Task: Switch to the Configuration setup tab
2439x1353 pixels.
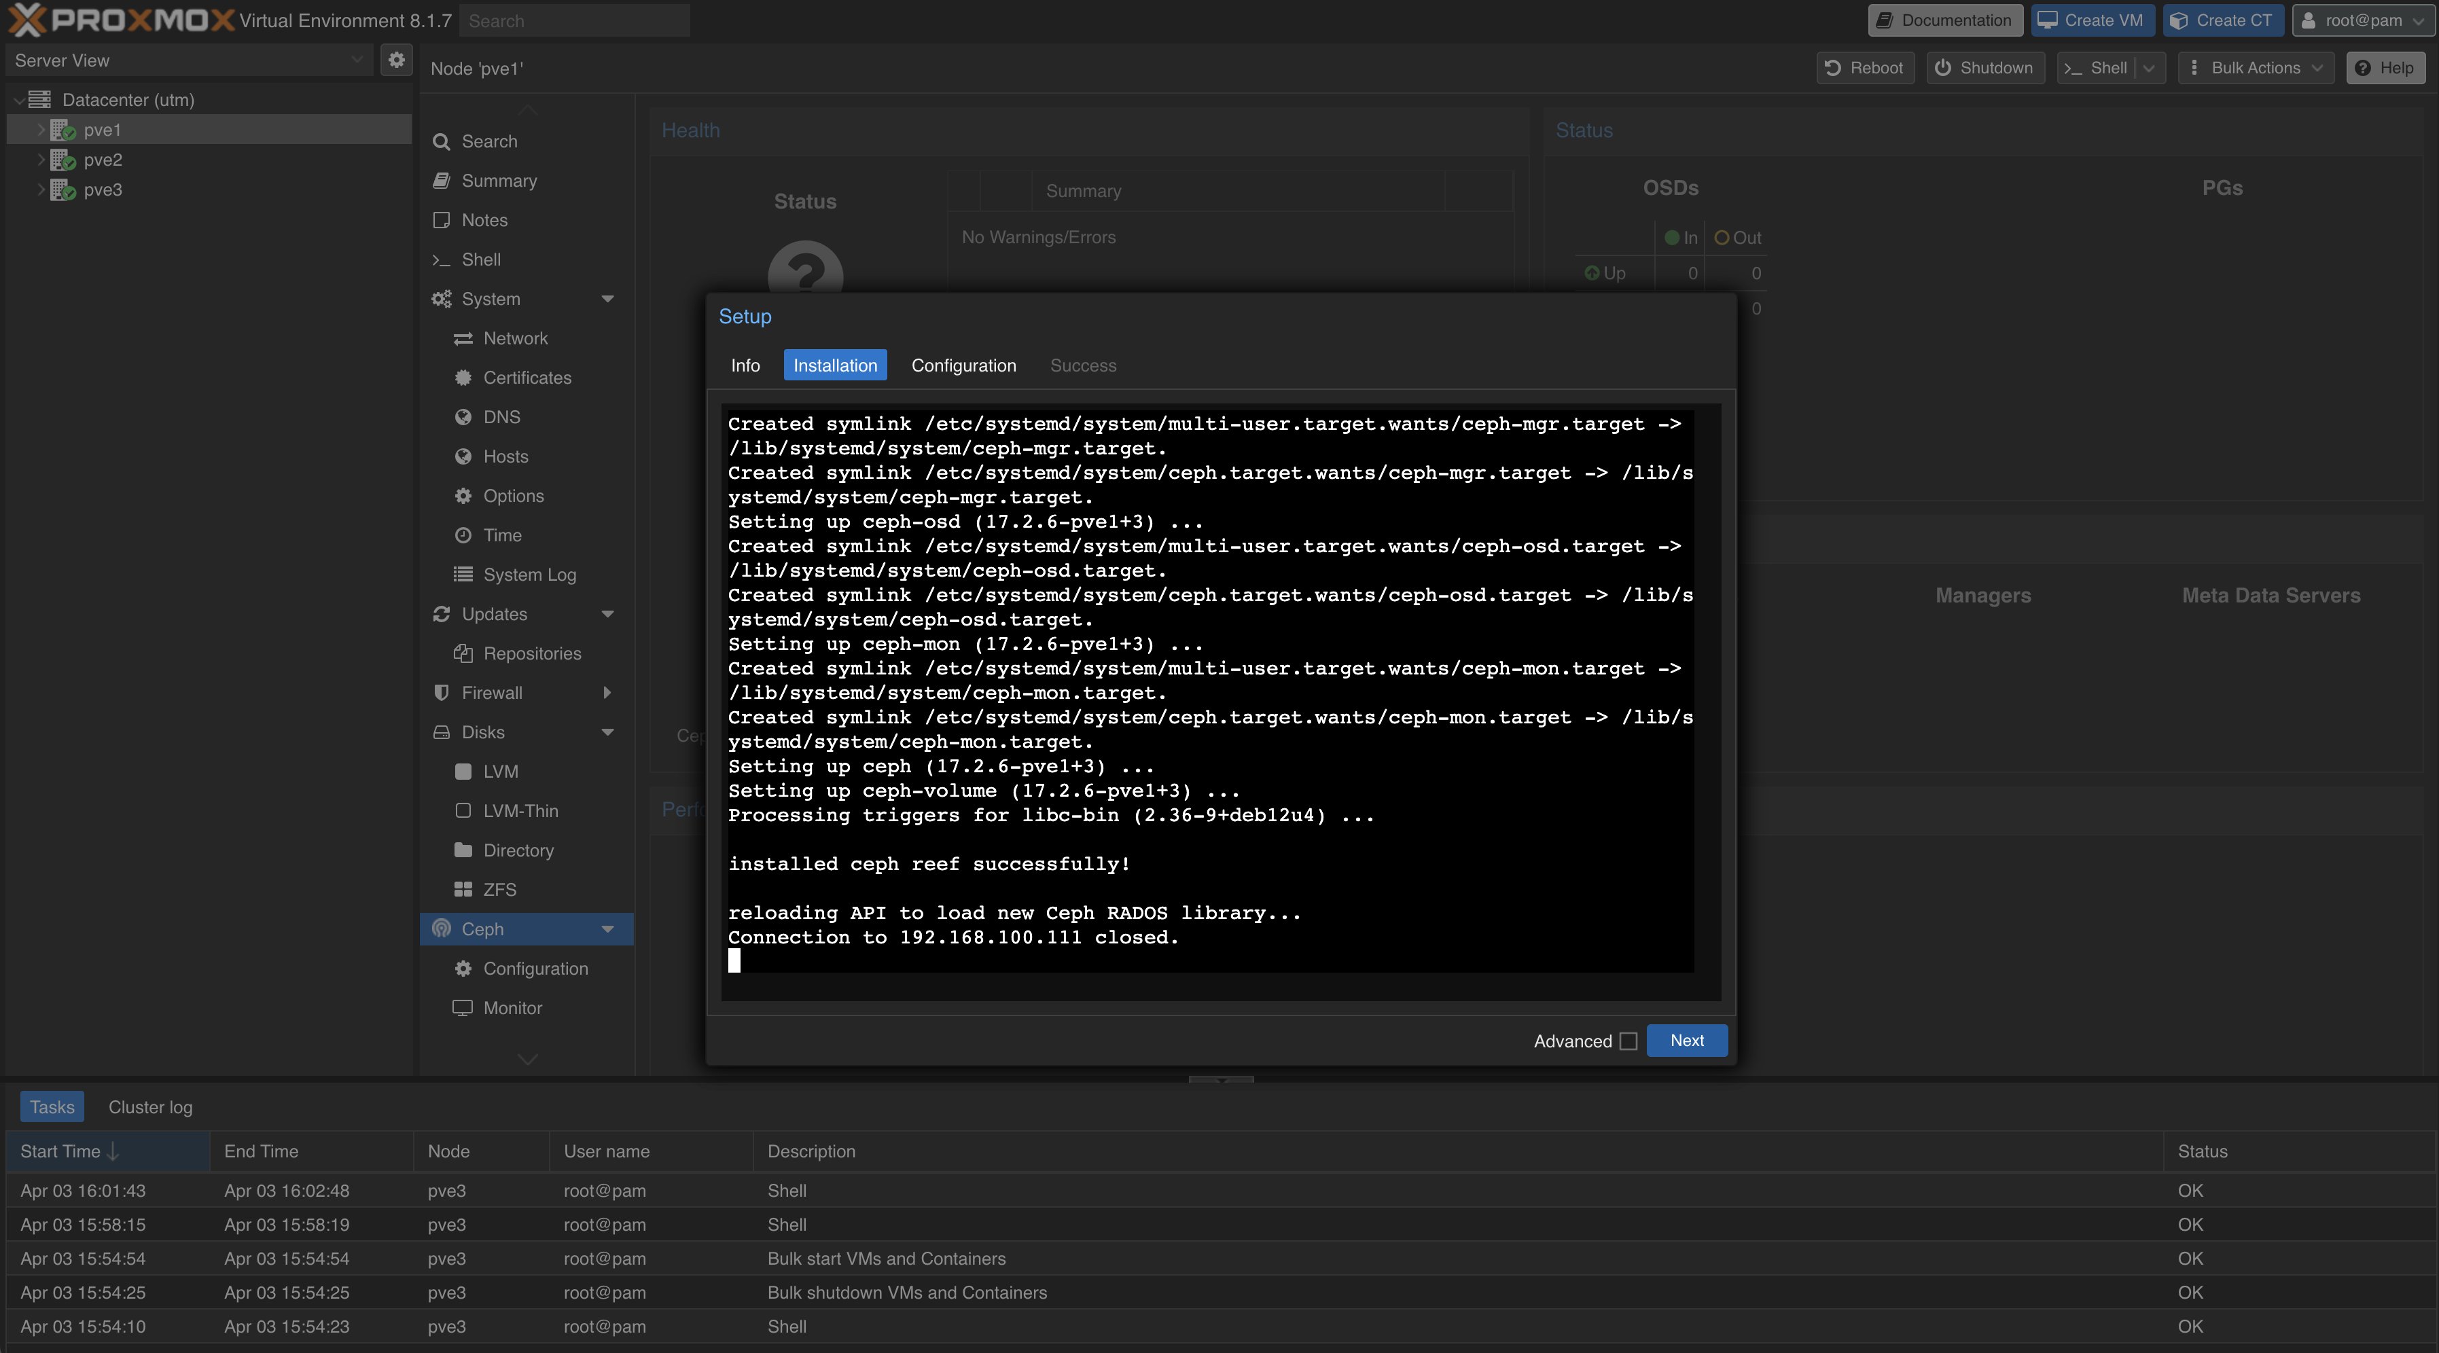Action: (963, 365)
